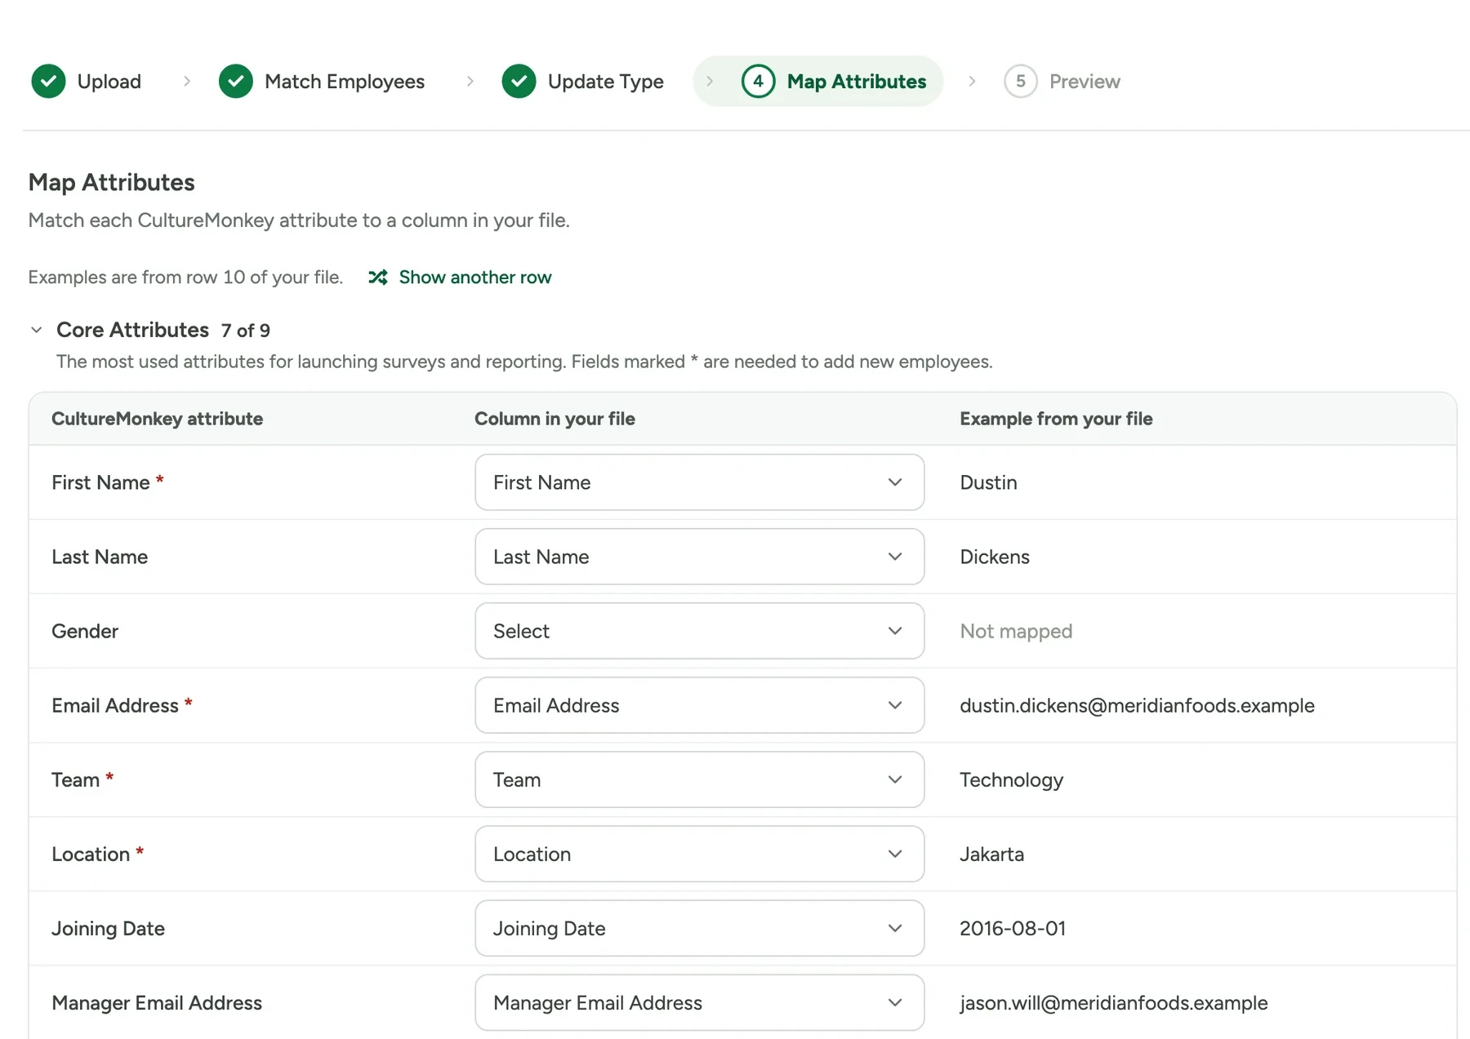Open the First Name column dropdown

(700, 482)
